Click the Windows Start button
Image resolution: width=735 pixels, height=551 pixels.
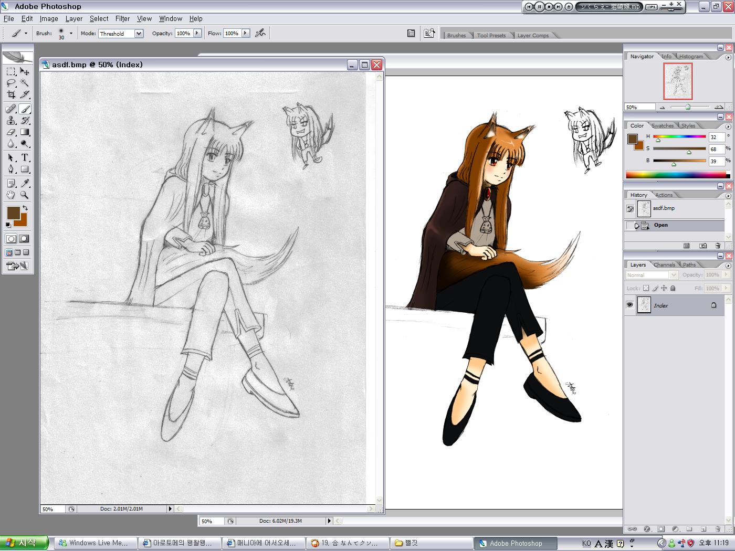tap(24, 543)
